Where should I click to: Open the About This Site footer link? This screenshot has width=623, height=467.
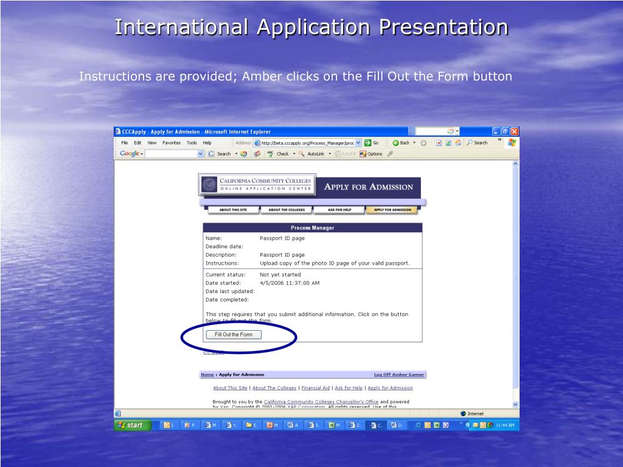coord(230,388)
